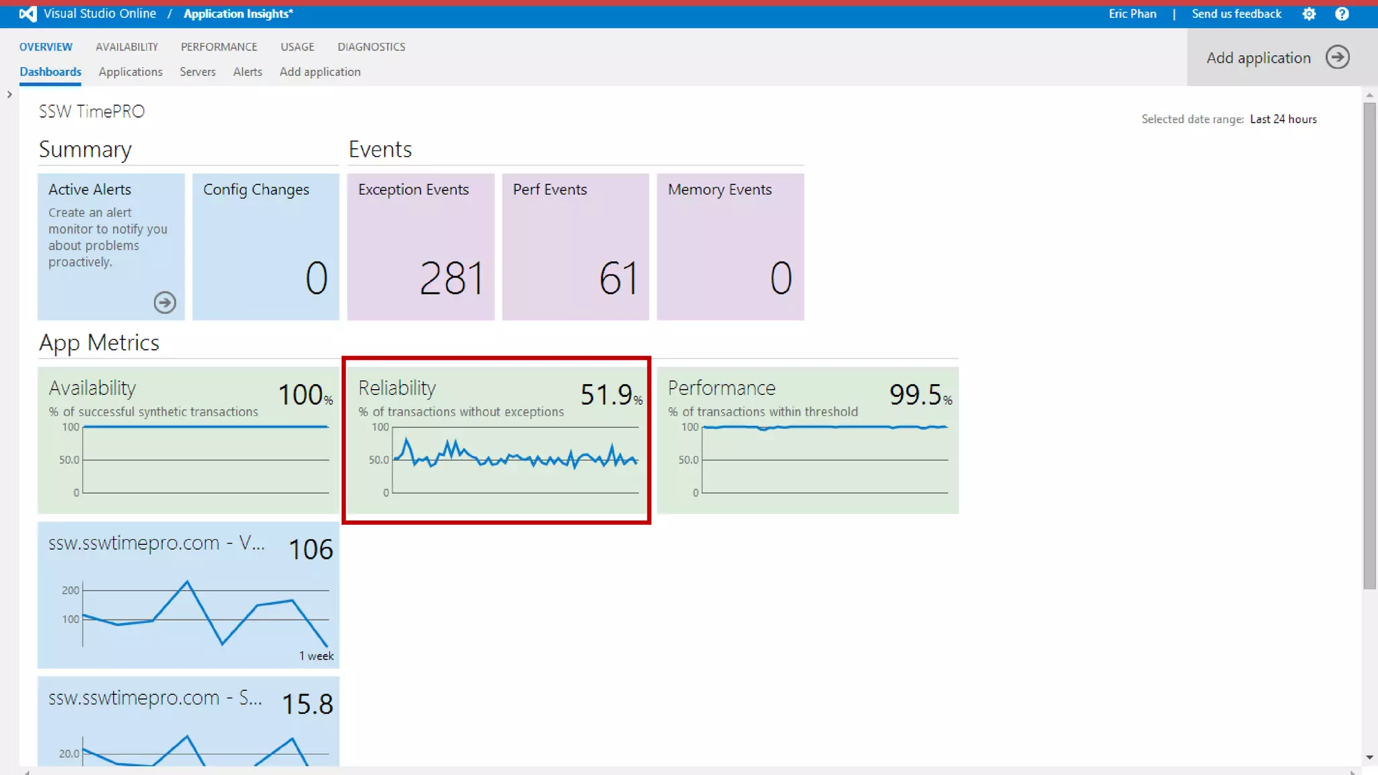Click the Add application arrow circle icon
The height and width of the screenshot is (775, 1378).
1338,57
